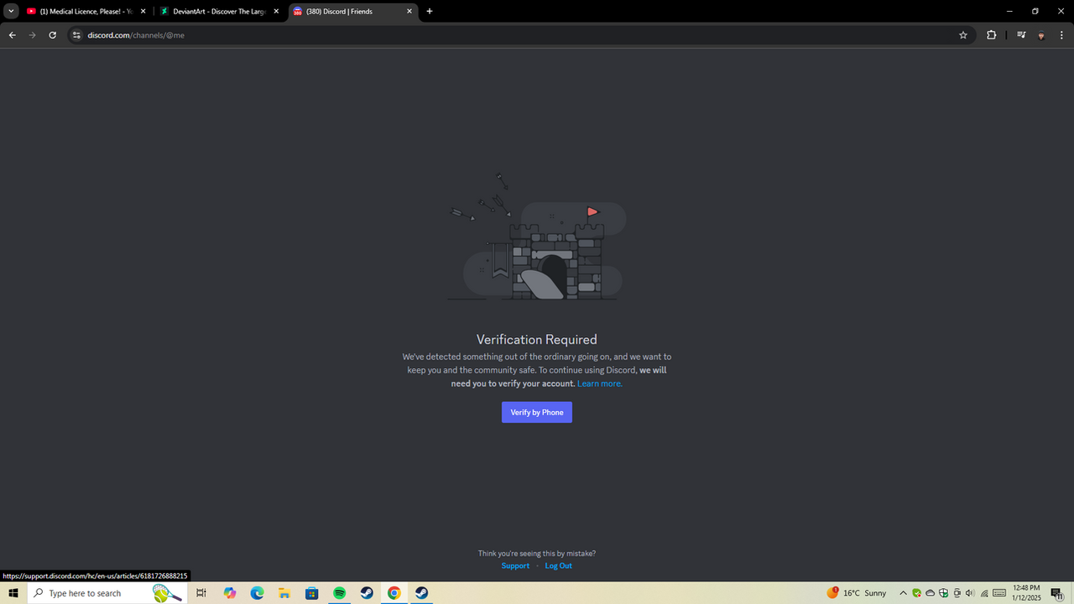The image size is (1074, 604).
Task: Open Microsoft Store from the taskbar
Action: tap(312, 593)
